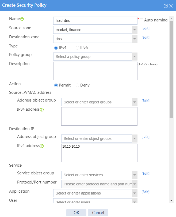Expand the Source zone dropdown
Image resolution: width=176 pixels, height=217 pixels.
[135, 30]
